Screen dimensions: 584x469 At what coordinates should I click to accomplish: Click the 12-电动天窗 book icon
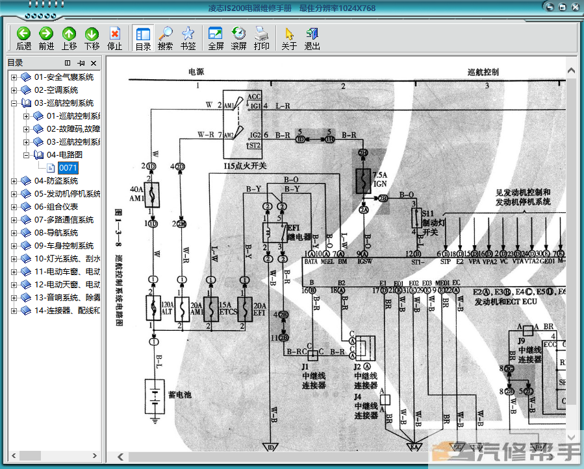pos(26,285)
